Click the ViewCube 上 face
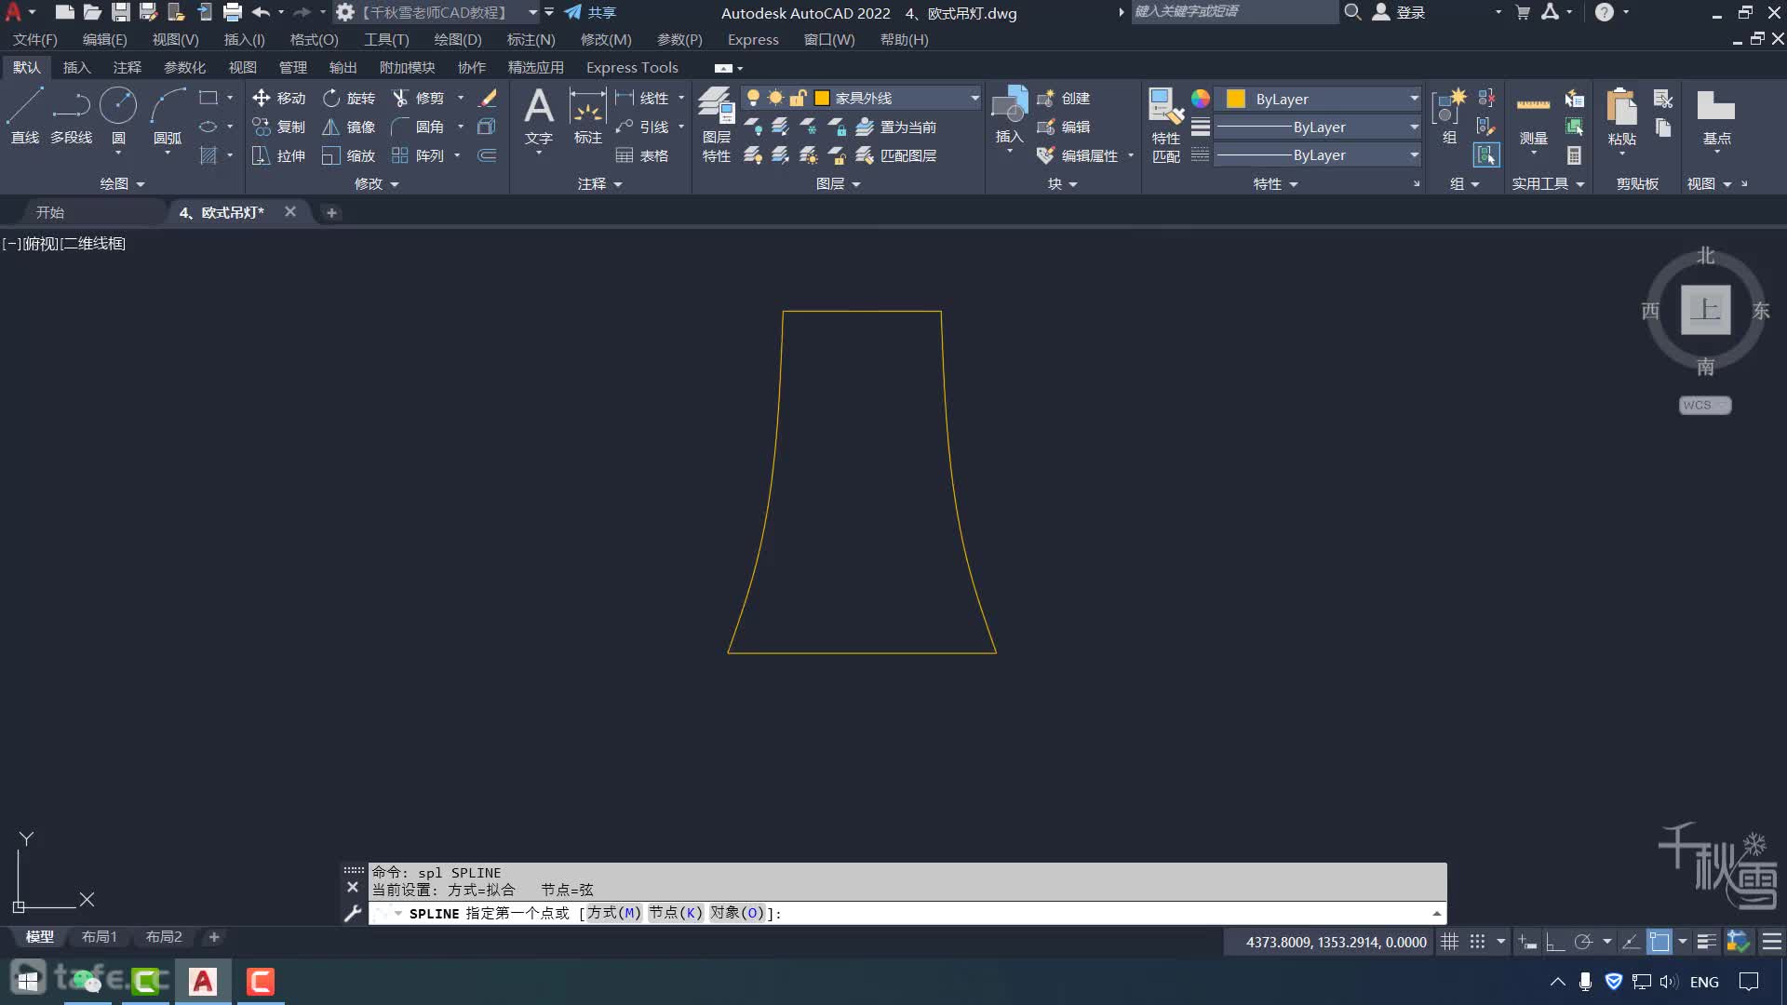The image size is (1787, 1005). coord(1705,309)
